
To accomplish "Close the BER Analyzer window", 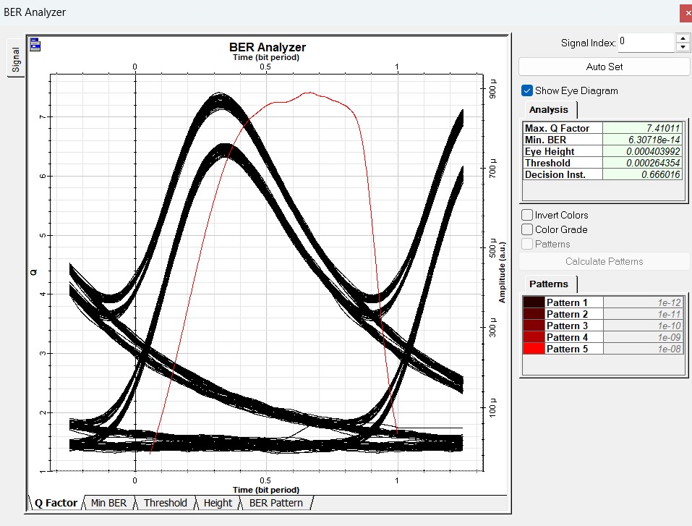I will (x=684, y=13).
